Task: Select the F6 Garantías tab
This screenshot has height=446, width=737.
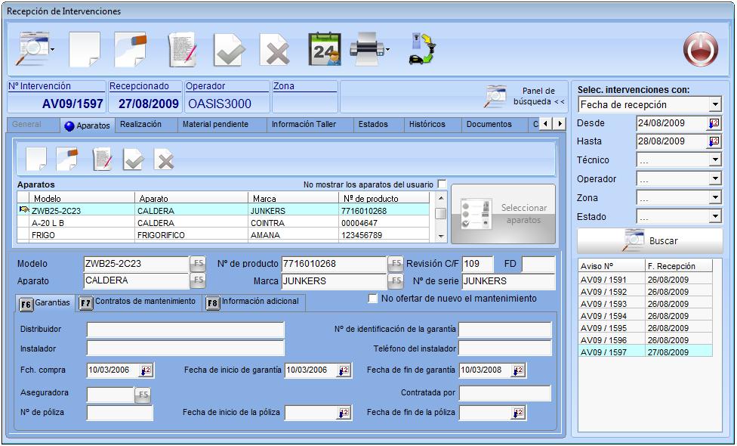Action: 45,303
